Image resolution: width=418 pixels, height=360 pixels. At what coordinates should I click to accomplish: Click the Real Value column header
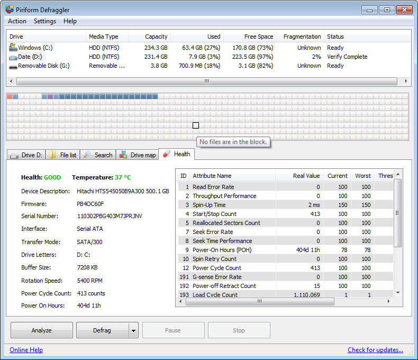pos(299,176)
